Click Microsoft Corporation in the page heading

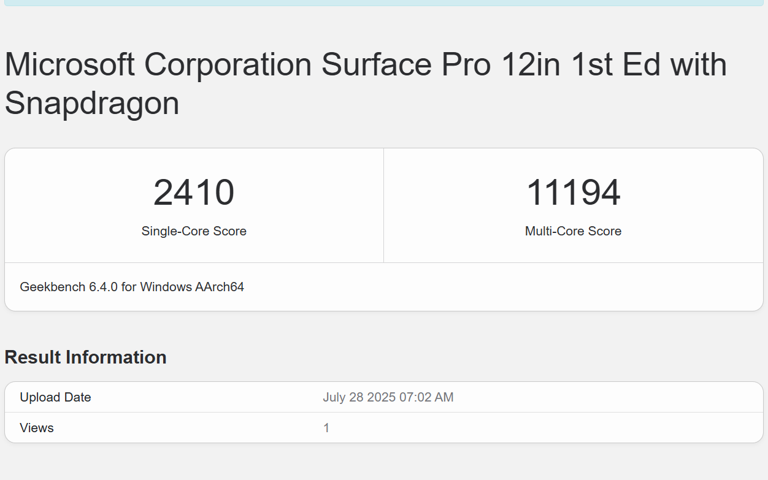159,65
